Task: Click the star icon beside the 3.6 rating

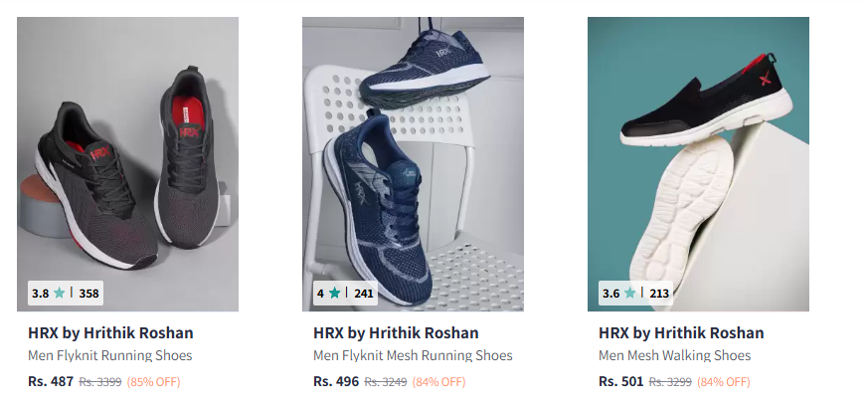Action: point(629,294)
